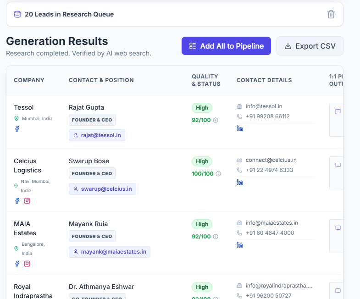This screenshot has width=360, height=299.
Task: Click contact name Swarup Bose
Action: click(89, 161)
